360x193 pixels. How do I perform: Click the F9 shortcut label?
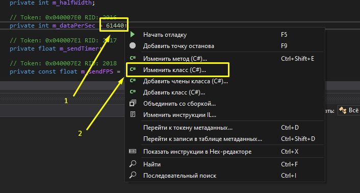pyautogui.click(x=284, y=46)
